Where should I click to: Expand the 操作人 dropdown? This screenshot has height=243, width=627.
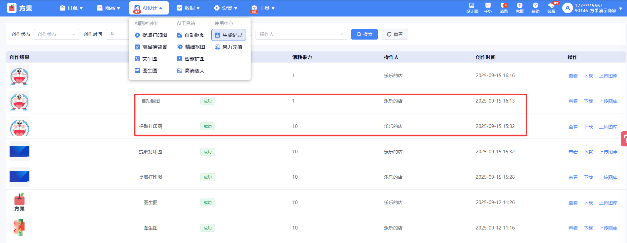point(301,34)
